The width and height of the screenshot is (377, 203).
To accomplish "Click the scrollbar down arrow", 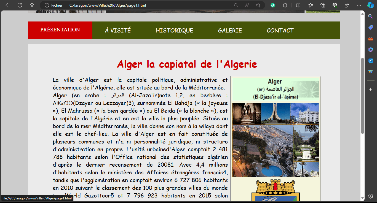I will point(362,198).
